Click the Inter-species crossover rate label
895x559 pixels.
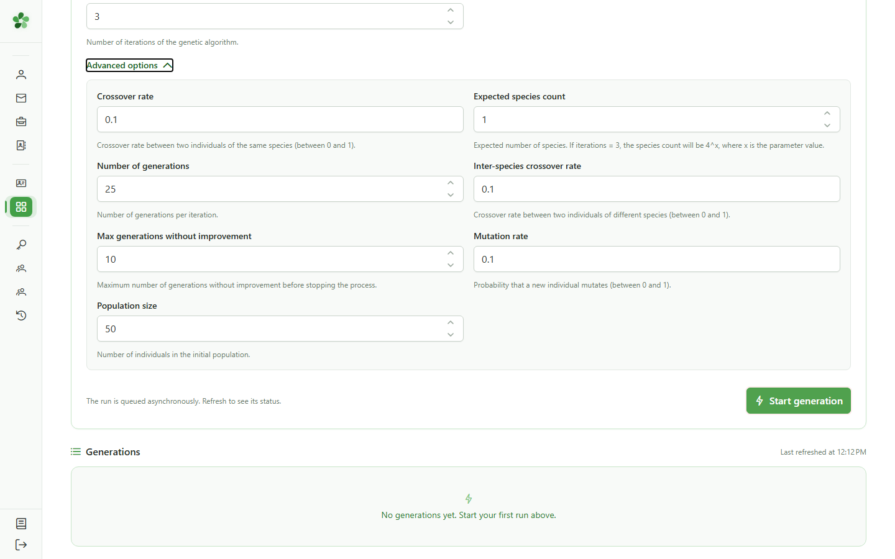tap(527, 166)
